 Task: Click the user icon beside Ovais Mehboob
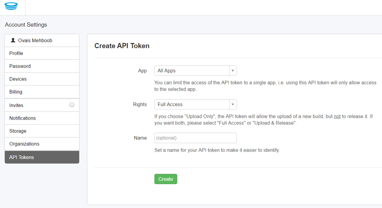[x=13, y=41]
